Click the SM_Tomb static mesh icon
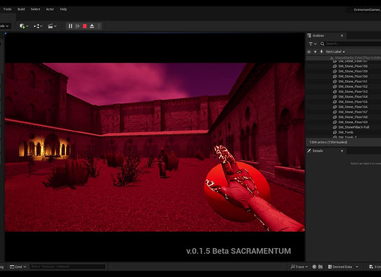This screenshot has height=277, width=381. click(335, 133)
